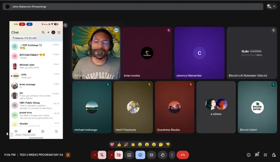Select michael mshongo tile
The image size is (280, 162).
(92, 107)
